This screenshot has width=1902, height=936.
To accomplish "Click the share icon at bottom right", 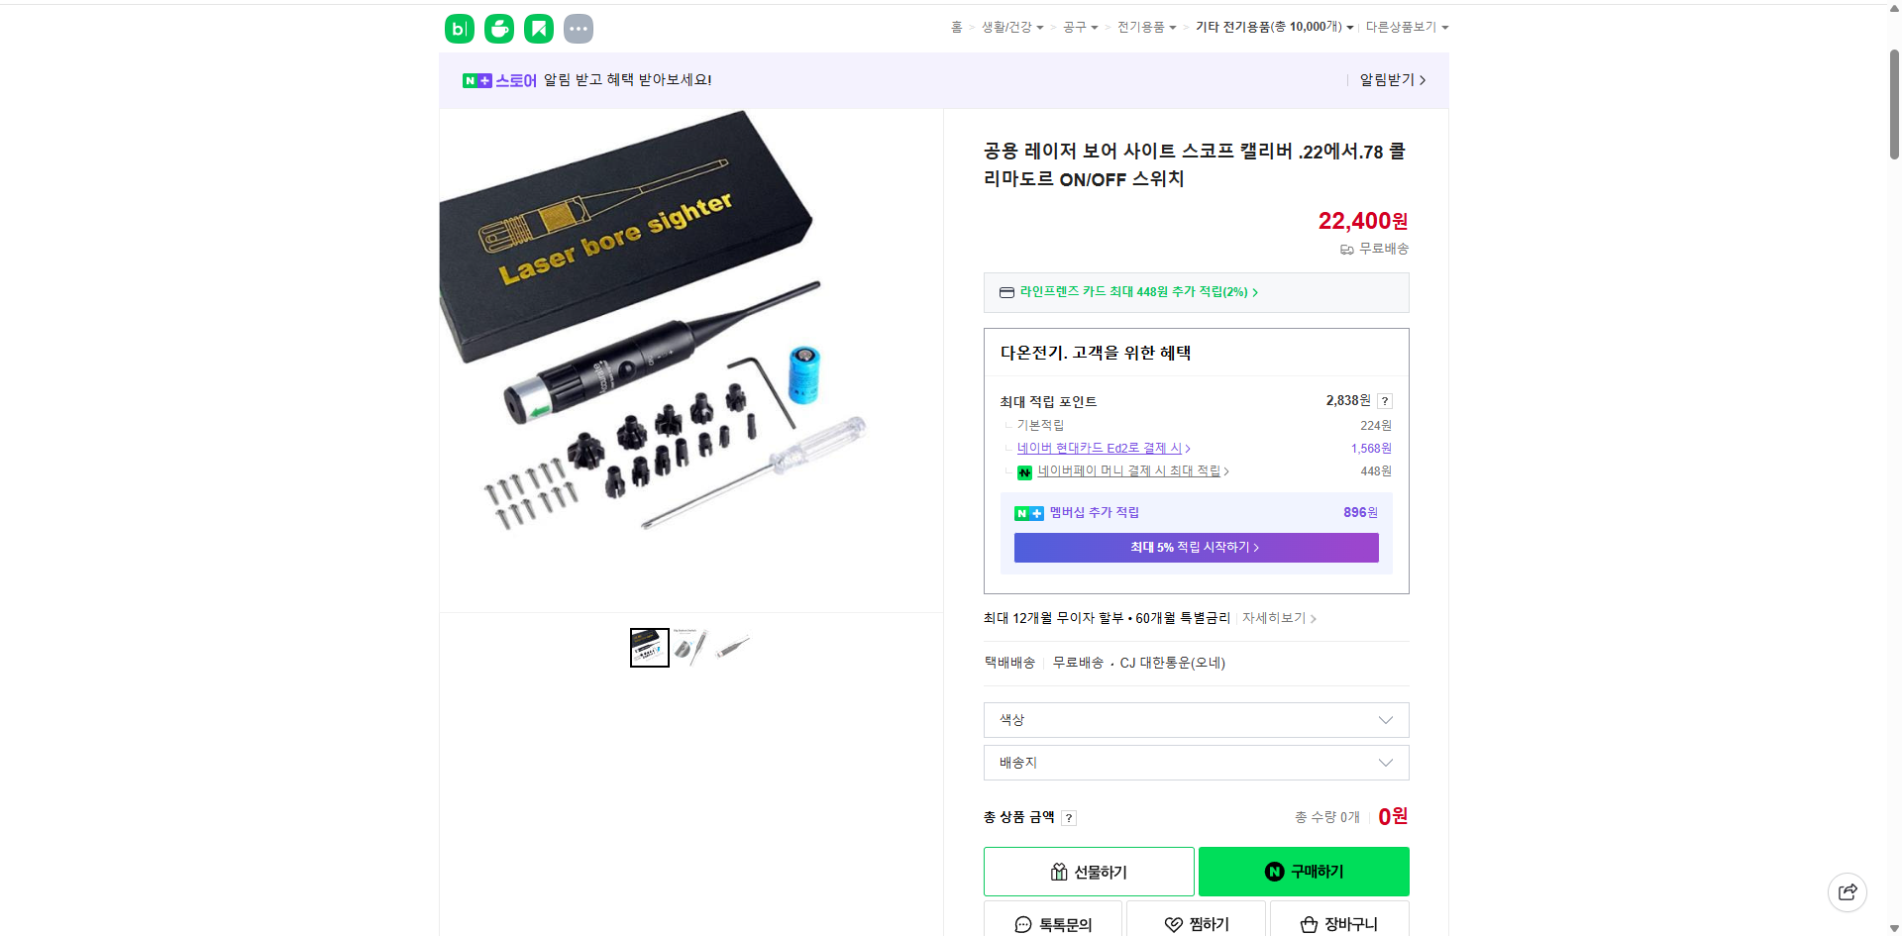I will (1848, 891).
